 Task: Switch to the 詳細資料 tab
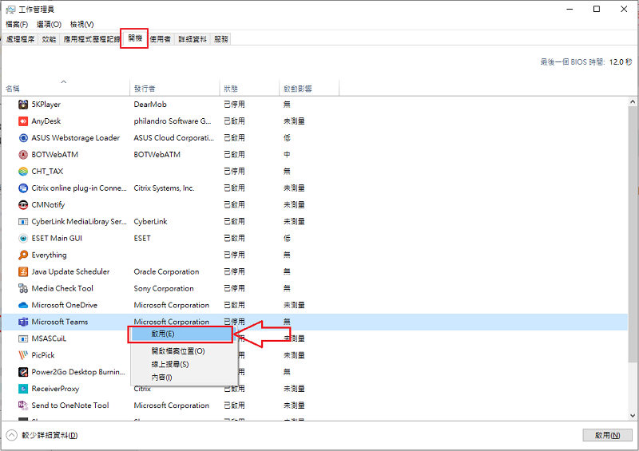click(192, 39)
